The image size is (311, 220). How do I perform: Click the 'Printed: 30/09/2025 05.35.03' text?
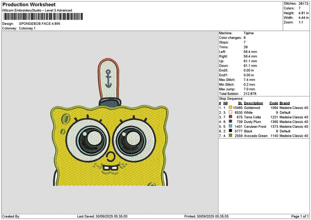(206, 216)
